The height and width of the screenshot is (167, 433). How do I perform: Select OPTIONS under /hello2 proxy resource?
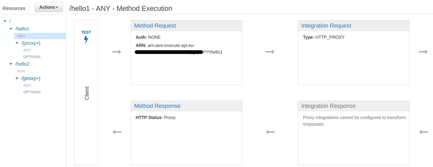pyautogui.click(x=32, y=92)
